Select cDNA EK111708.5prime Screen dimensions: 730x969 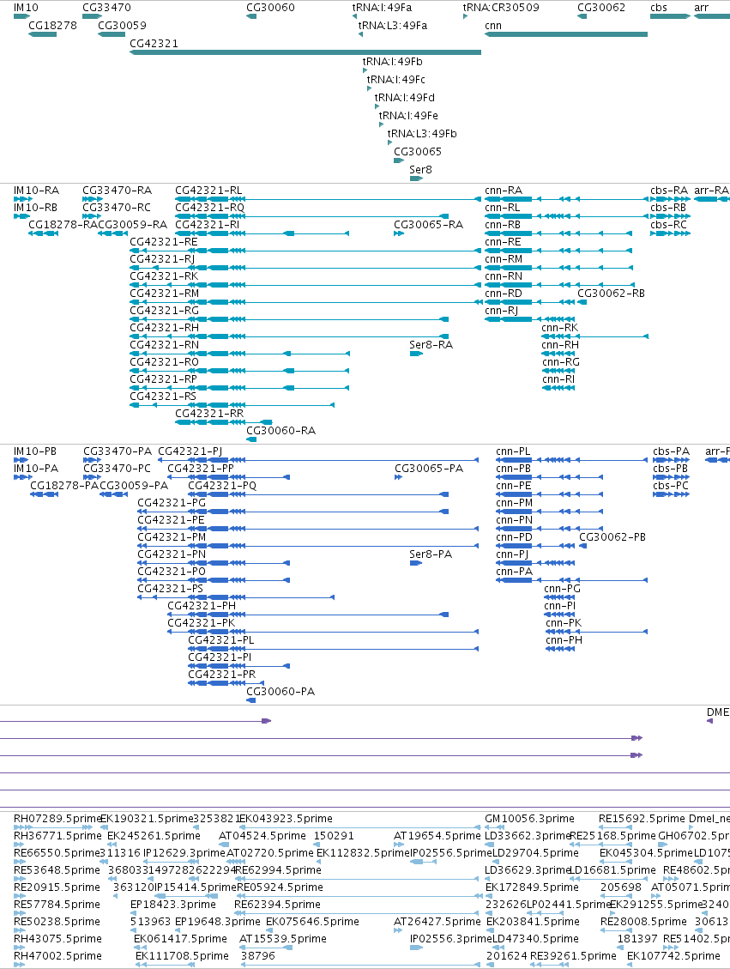tap(182, 957)
